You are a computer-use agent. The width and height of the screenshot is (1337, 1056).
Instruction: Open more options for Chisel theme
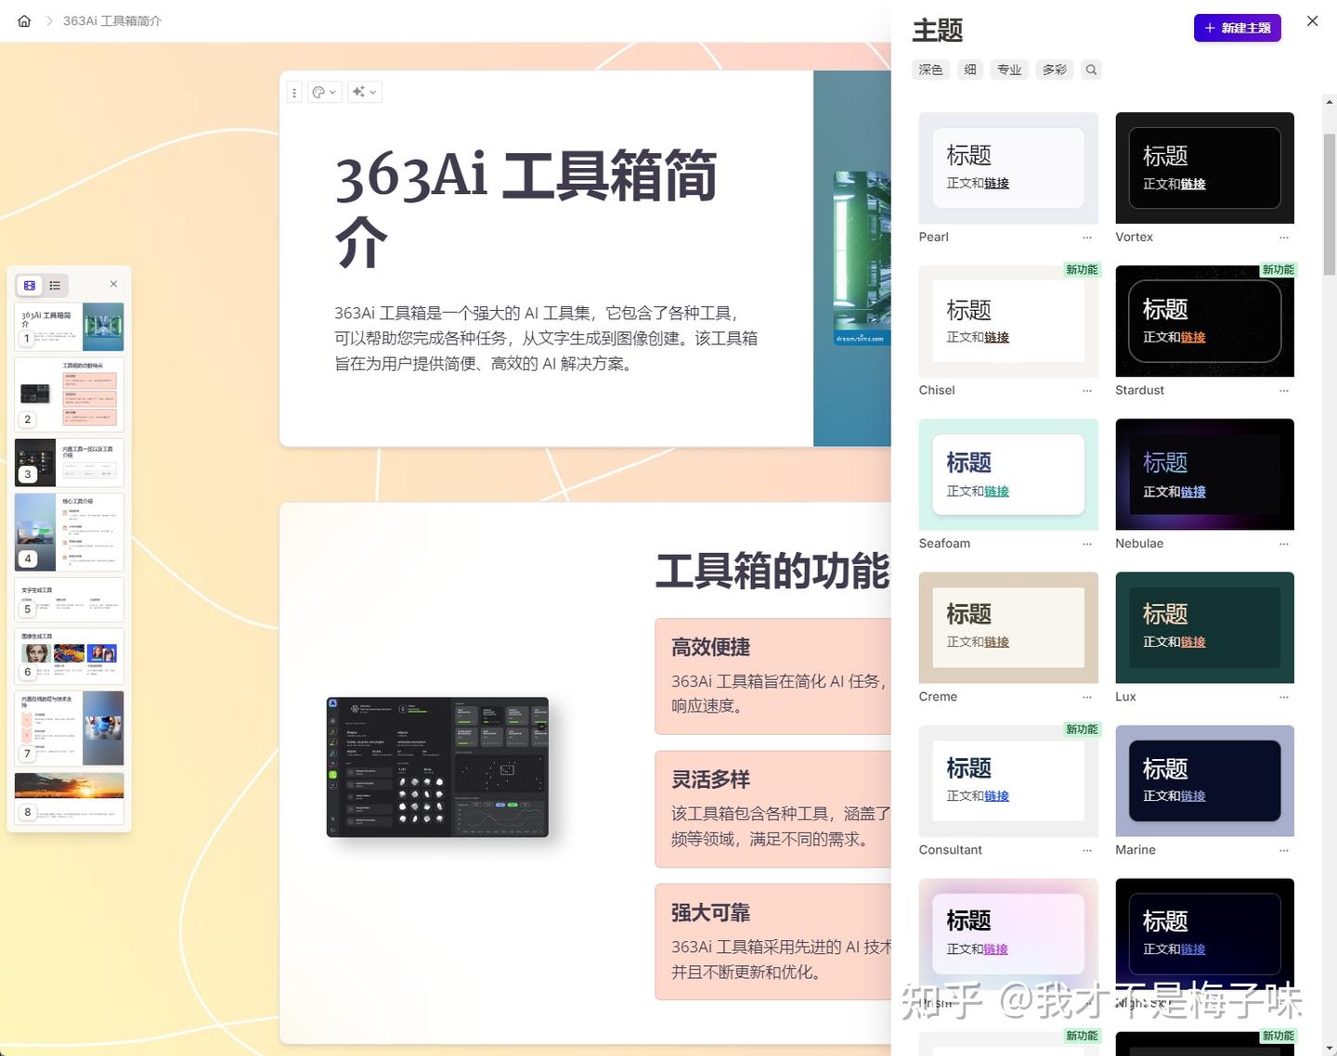1087,391
